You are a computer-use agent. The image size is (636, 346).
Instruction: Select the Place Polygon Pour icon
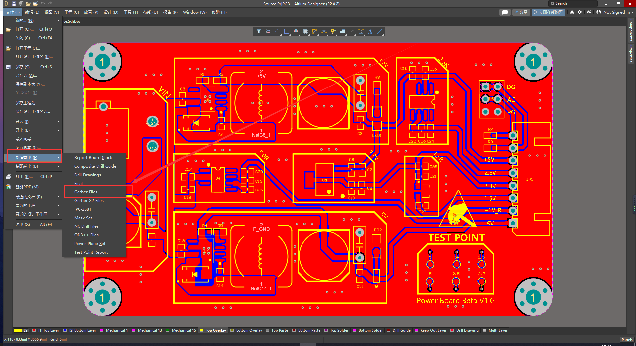pyautogui.click(x=342, y=31)
